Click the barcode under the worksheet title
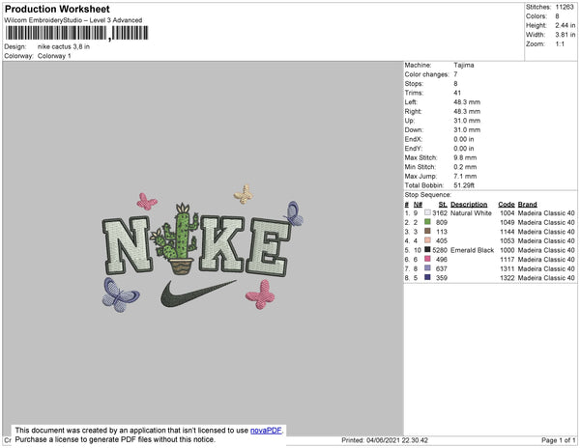 [x=77, y=33]
